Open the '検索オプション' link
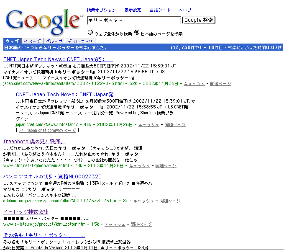284x250 pixels. [101, 10]
